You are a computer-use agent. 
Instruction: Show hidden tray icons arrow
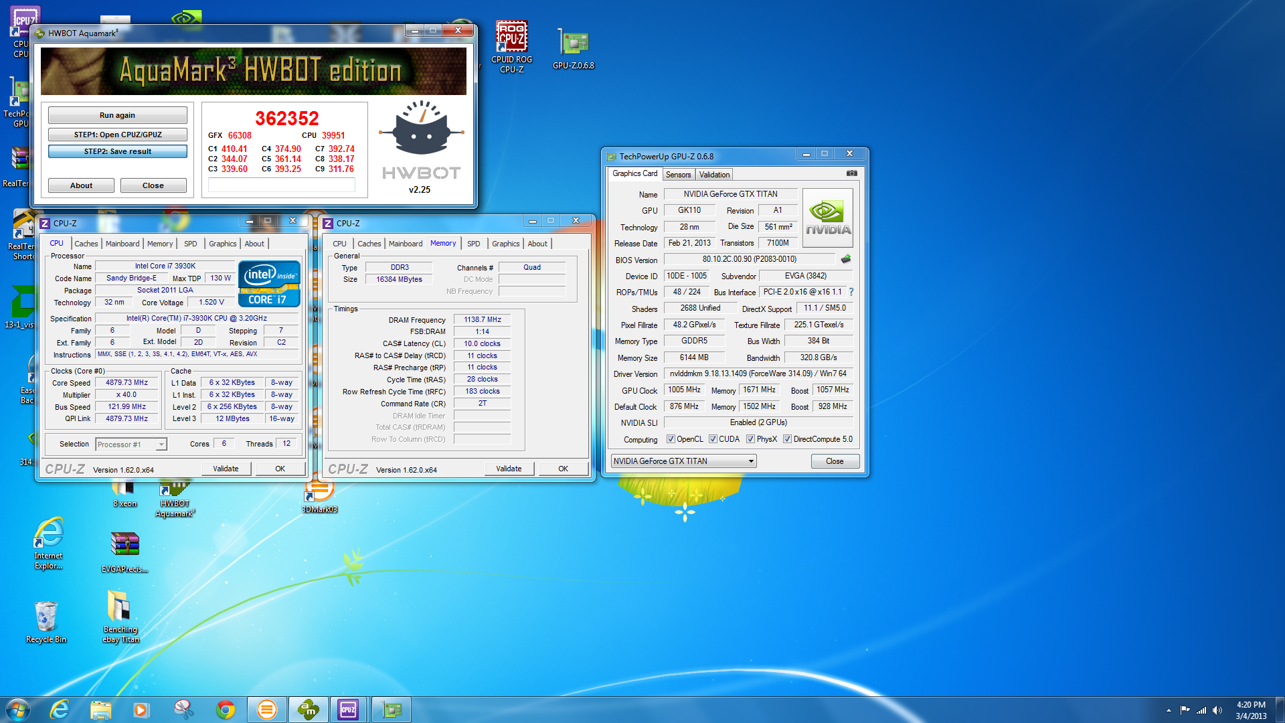click(1169, 710)
